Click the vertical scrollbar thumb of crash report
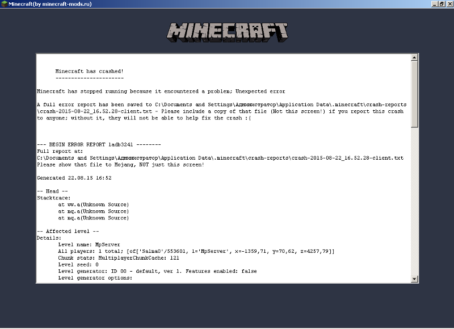454x329 pixels. [x=414, y=94]
